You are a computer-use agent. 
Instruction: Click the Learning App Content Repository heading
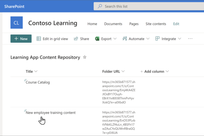coord(45,57)
